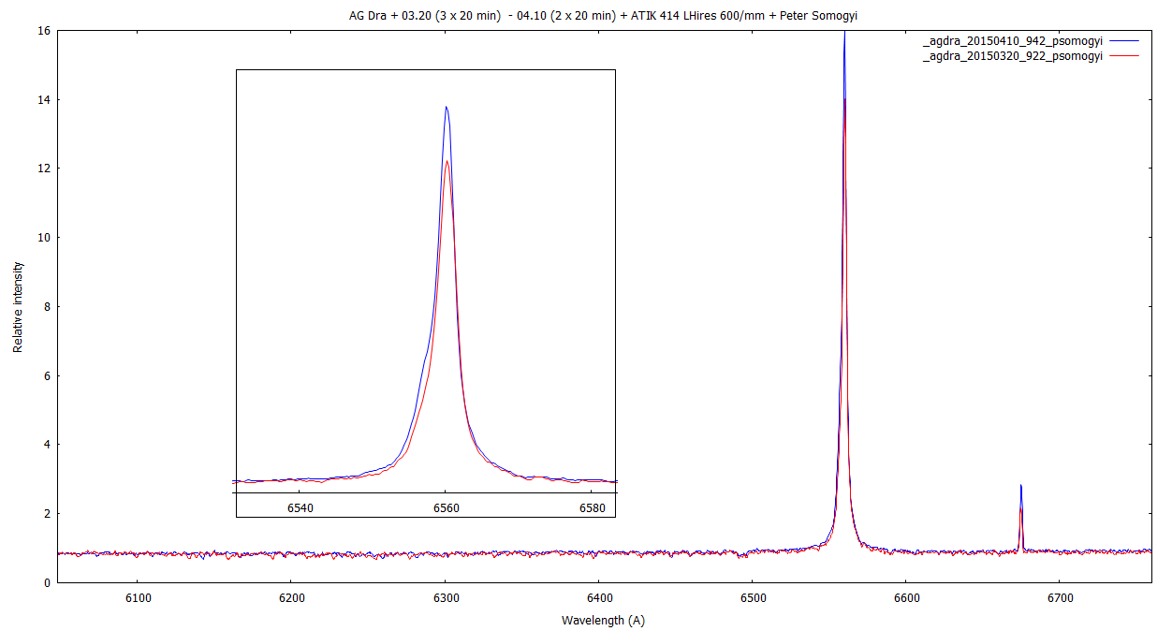
Task: Click the 16 y-axis tick label
Action: (x=43, y=31)
